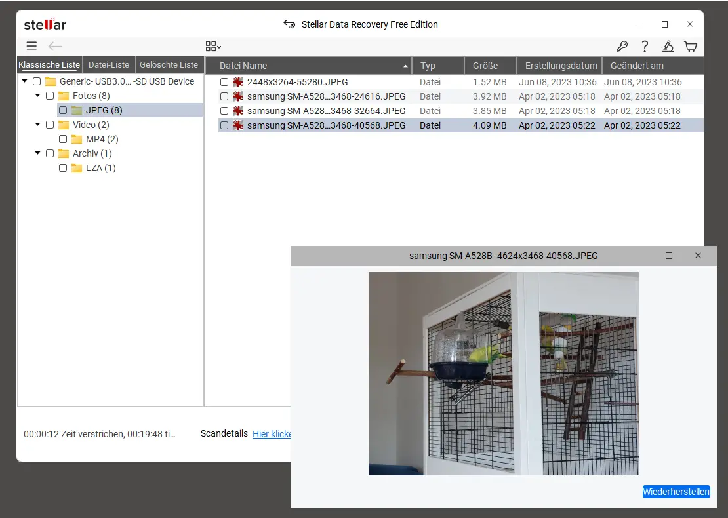Open the view layout grid dropdown
Screen dimensions: 728x518
coord(213,46)
